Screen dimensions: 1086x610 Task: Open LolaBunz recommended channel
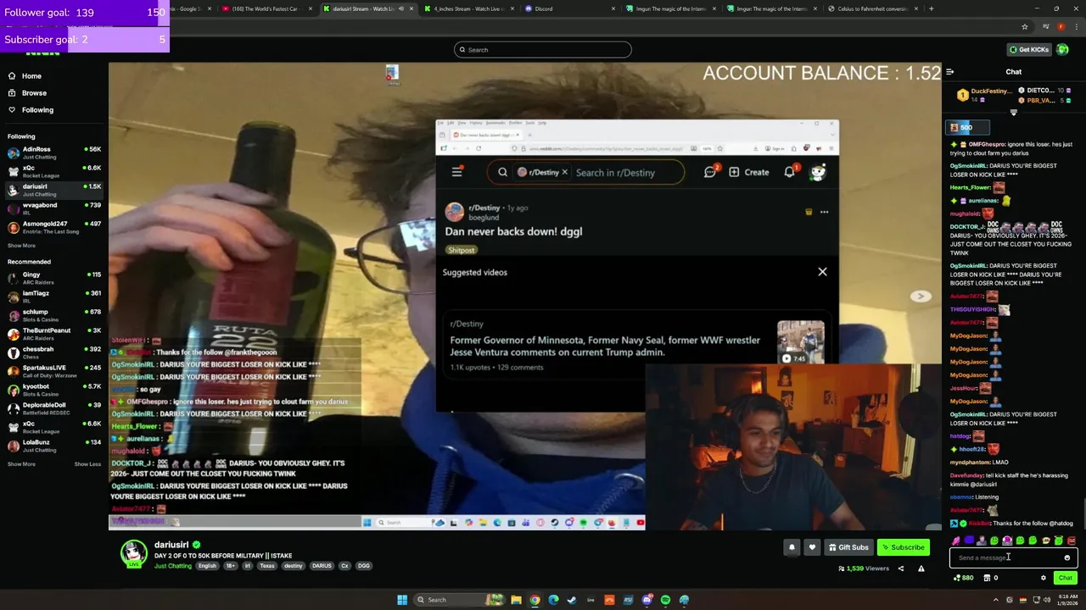[53, 446]
